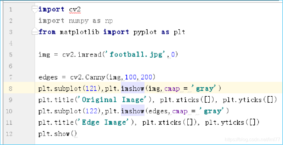The image size is (283, 145).
Task: Click line number 7 in the gutter
Action: pyautogui.click(x=11, y=77)
